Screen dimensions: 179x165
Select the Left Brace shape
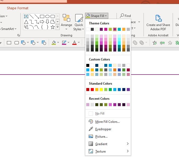click(x=42, y=27)
